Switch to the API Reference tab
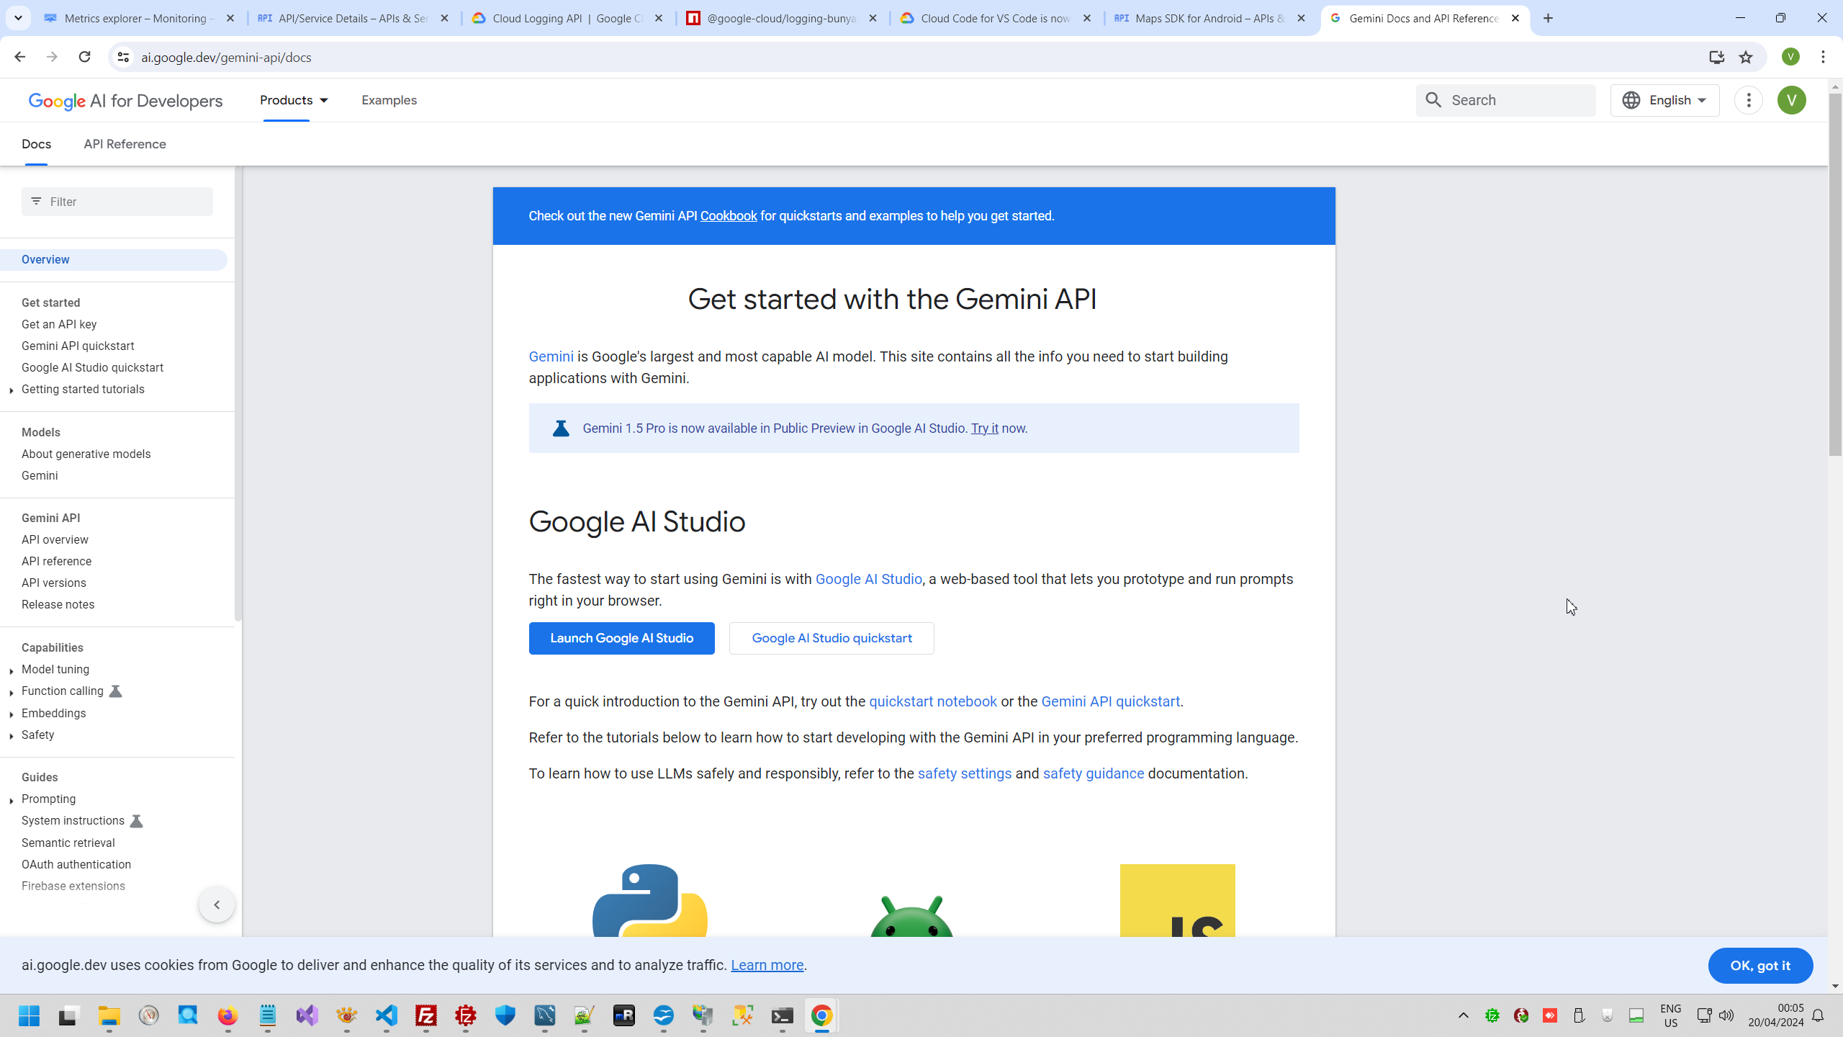 click(x=125, y=144)
